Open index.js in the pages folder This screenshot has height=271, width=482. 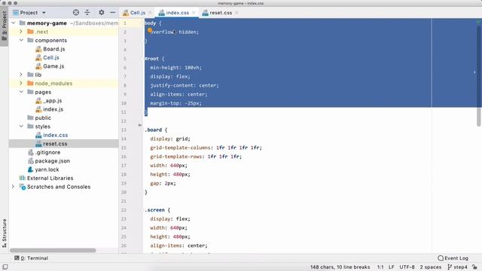tap(53, 109)
